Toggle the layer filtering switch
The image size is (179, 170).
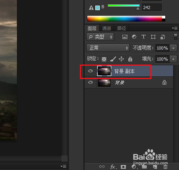175,37
